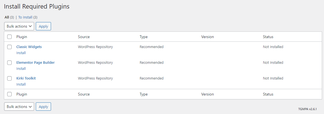Click the Install Required Plugins heading
324x114 pixels.
coord(37,6)
